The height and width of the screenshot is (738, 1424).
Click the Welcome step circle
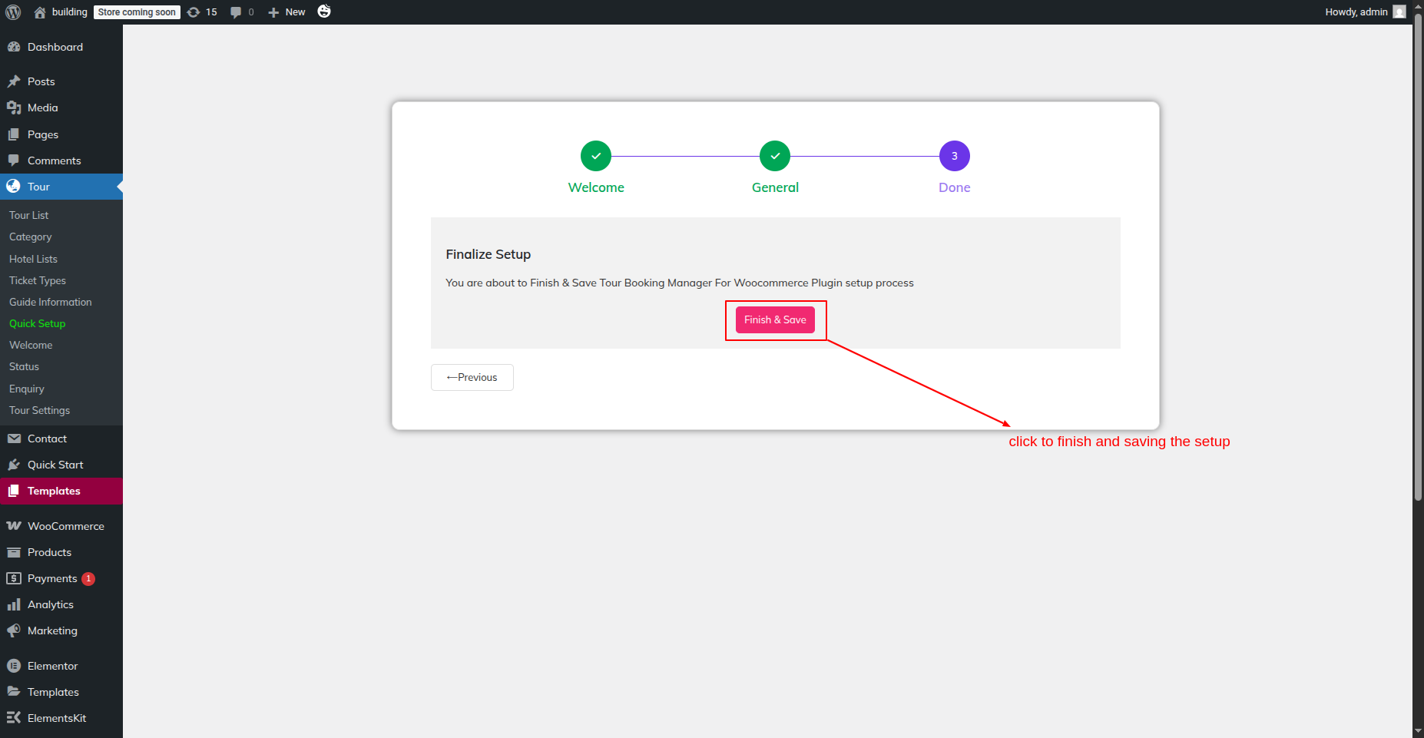point(596,156)
